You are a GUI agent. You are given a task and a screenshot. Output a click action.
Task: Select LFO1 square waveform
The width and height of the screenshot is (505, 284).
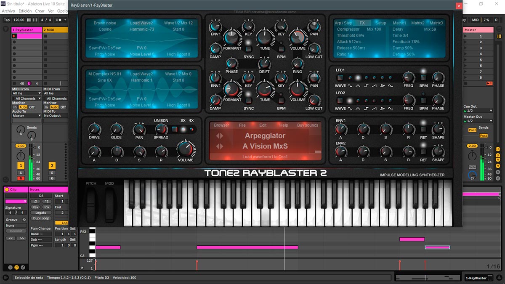367,78
